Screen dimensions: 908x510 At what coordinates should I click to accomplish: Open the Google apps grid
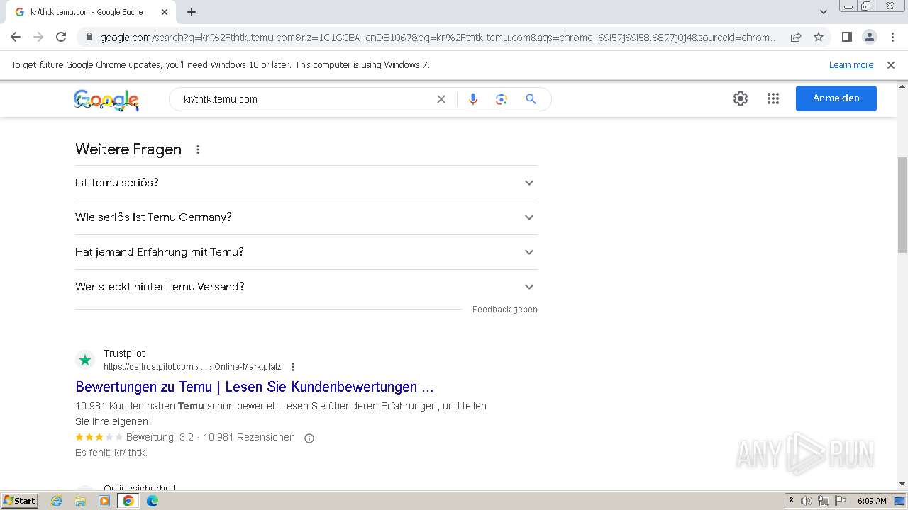coord(773,98)
